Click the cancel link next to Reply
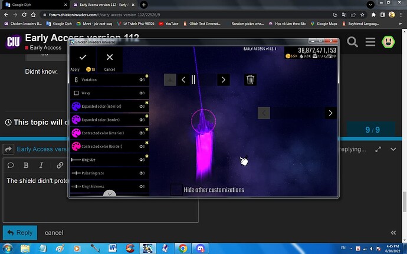The image size is (407, 254). tap(54, 233)
